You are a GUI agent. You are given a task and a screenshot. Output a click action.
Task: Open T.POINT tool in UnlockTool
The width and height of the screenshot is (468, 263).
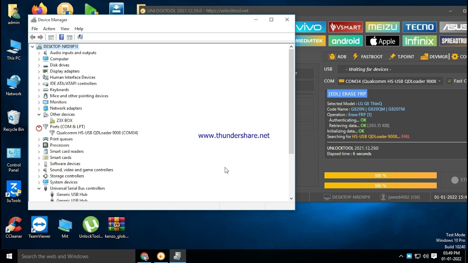tap(401, 57)
